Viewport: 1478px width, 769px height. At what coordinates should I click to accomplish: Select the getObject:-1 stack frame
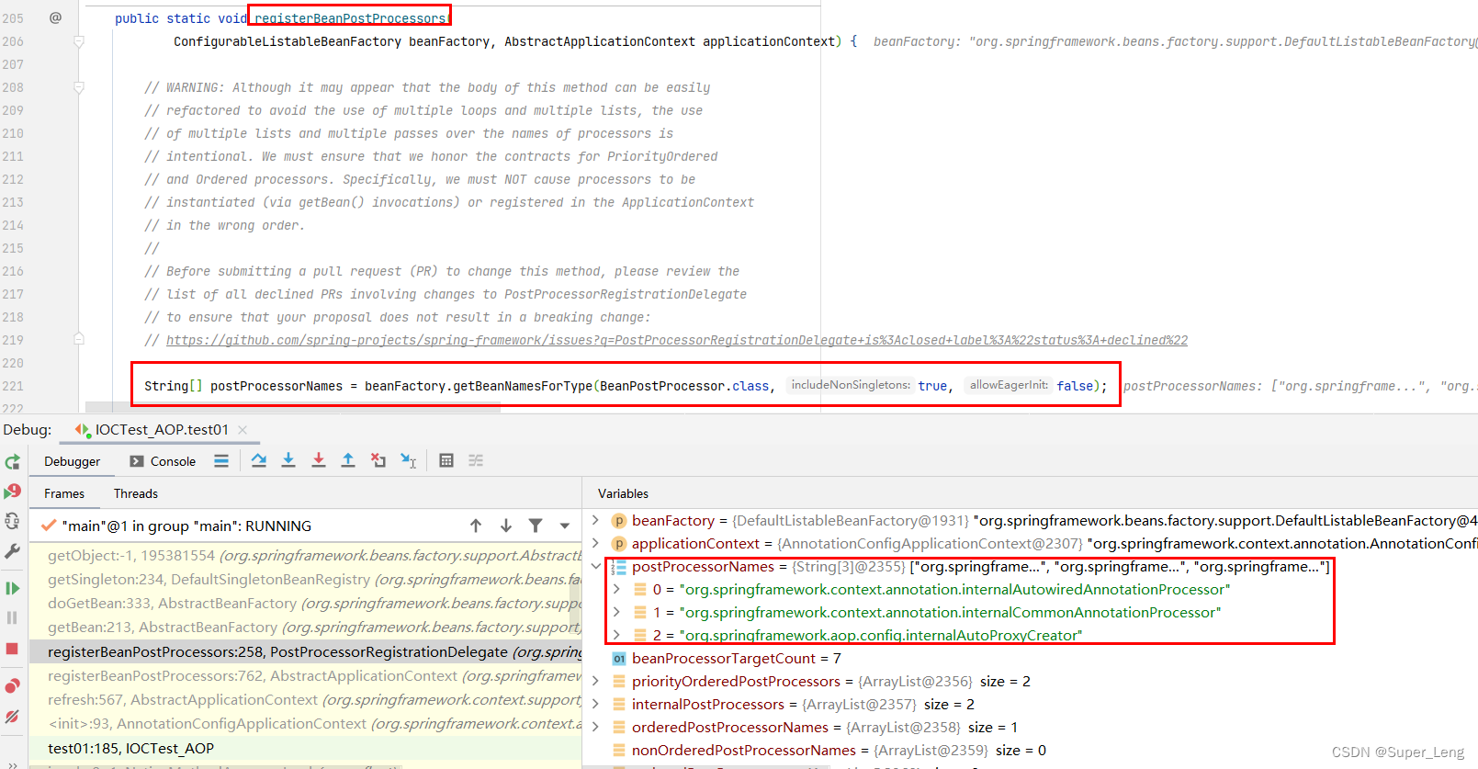point(306,556)
